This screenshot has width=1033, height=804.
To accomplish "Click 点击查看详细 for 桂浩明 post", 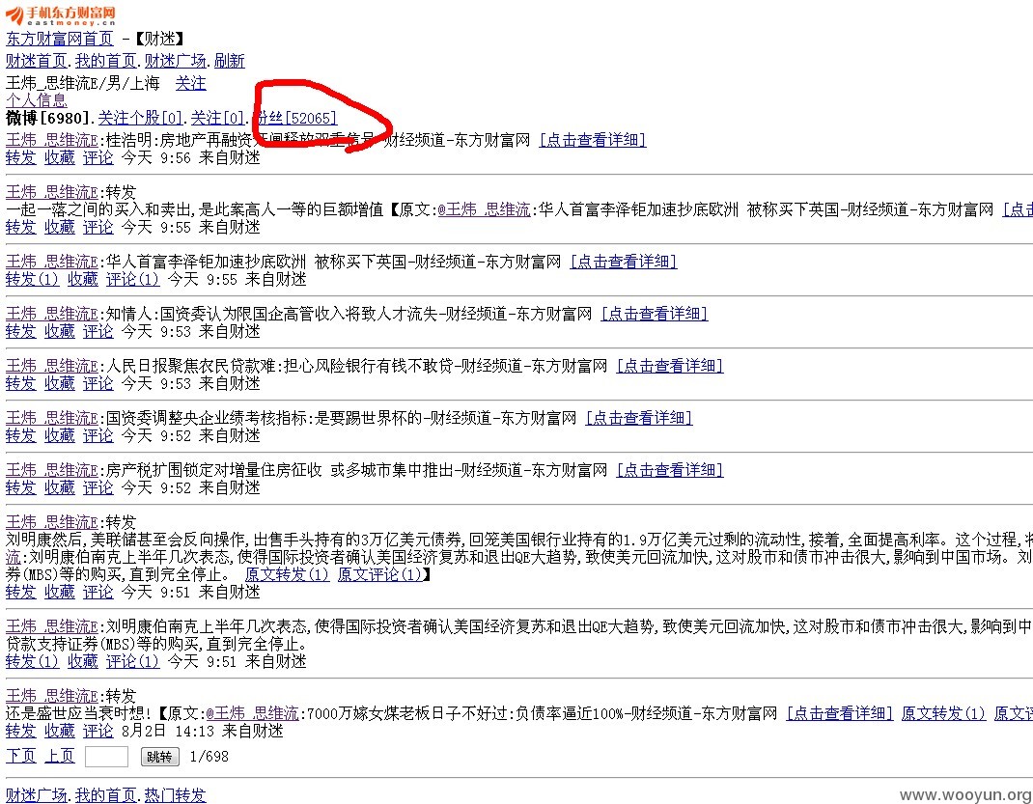I will 592,140.
